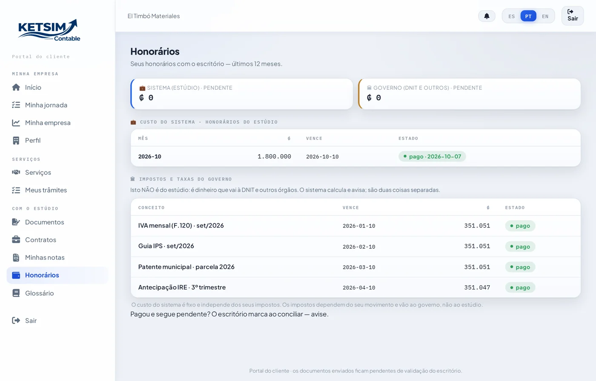The width and height of the screenshot is (596, 381).
Task: Click the handshake icon beside Serviços
Action: 16,172
